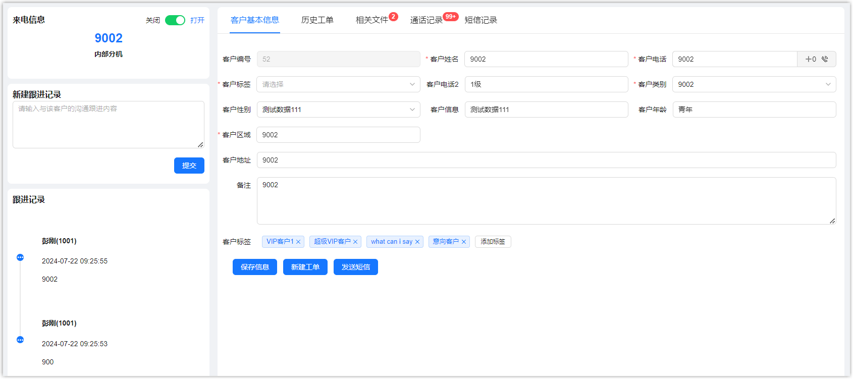Image resolution: width=853 pixels, height=379 pixels.
Task: Expand the 客户标签 dropdown
Action: [338, 84]
